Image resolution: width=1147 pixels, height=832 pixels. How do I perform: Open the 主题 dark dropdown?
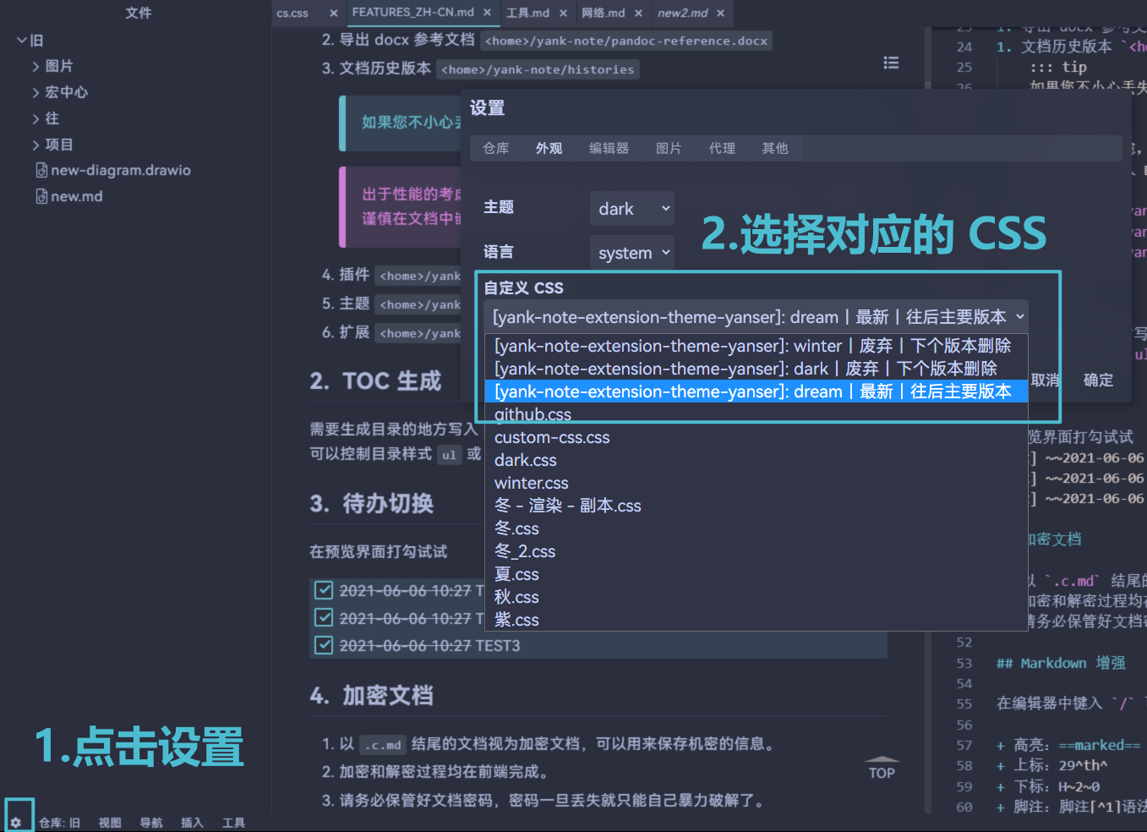point(632,209)
